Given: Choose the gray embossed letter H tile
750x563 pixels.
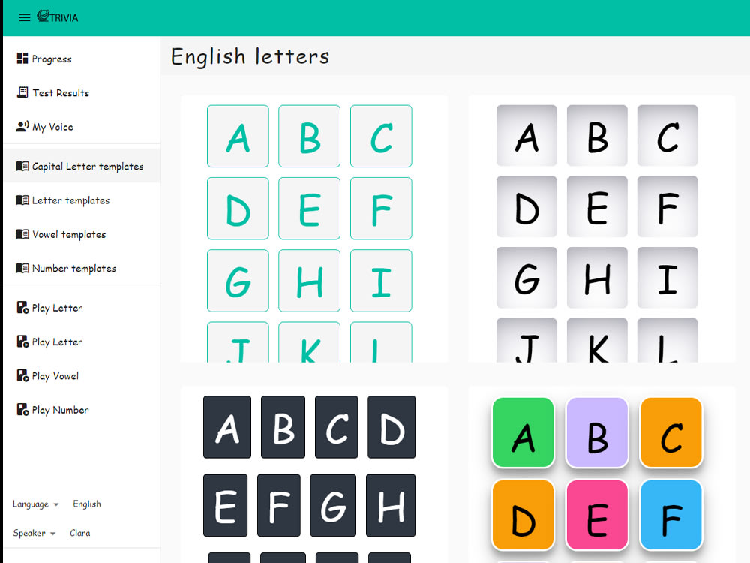Looking at the screenshot, I should click(597, 278).
